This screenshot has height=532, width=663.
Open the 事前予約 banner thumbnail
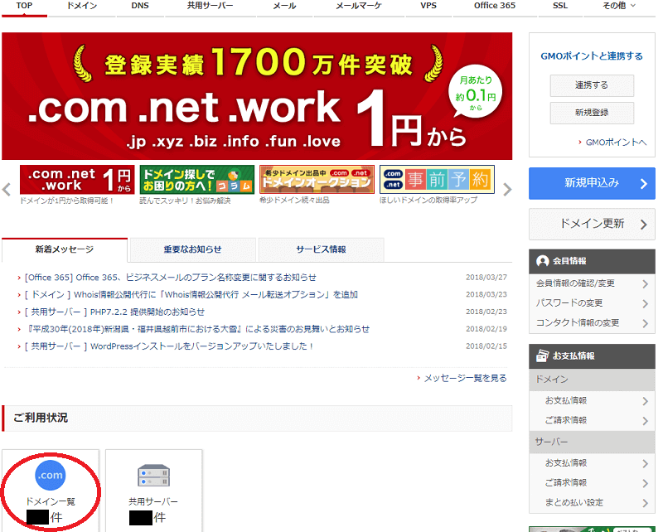[437, 180]
